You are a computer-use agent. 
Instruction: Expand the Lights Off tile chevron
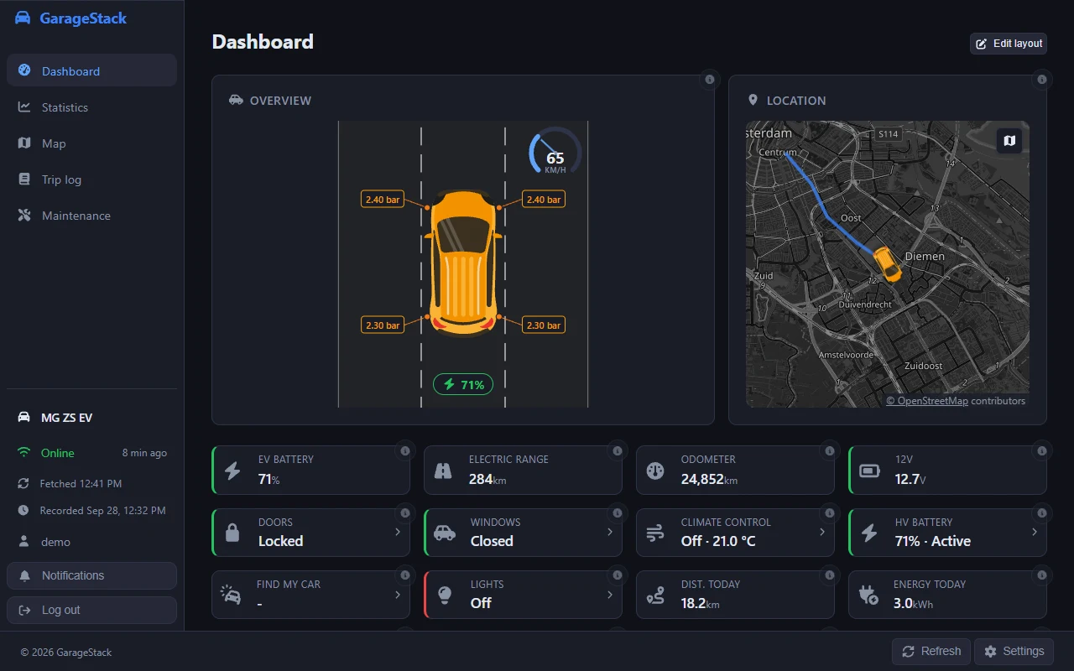pyautogui.click(x=610, y=594)
